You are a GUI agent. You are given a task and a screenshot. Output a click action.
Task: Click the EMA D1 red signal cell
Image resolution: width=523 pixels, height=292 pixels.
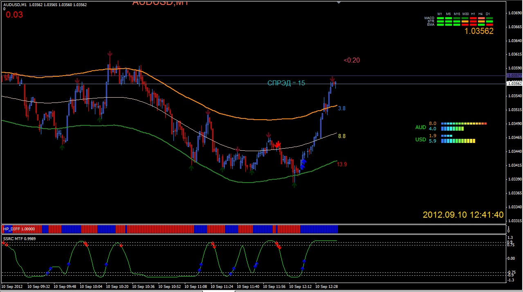489,25
